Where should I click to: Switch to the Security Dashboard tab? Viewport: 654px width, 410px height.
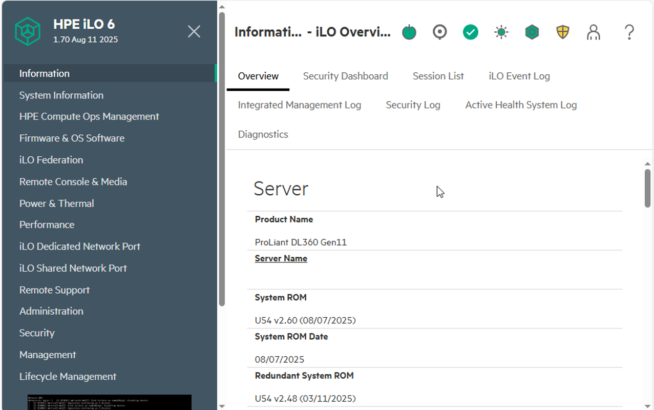click(x=345, y=76)
